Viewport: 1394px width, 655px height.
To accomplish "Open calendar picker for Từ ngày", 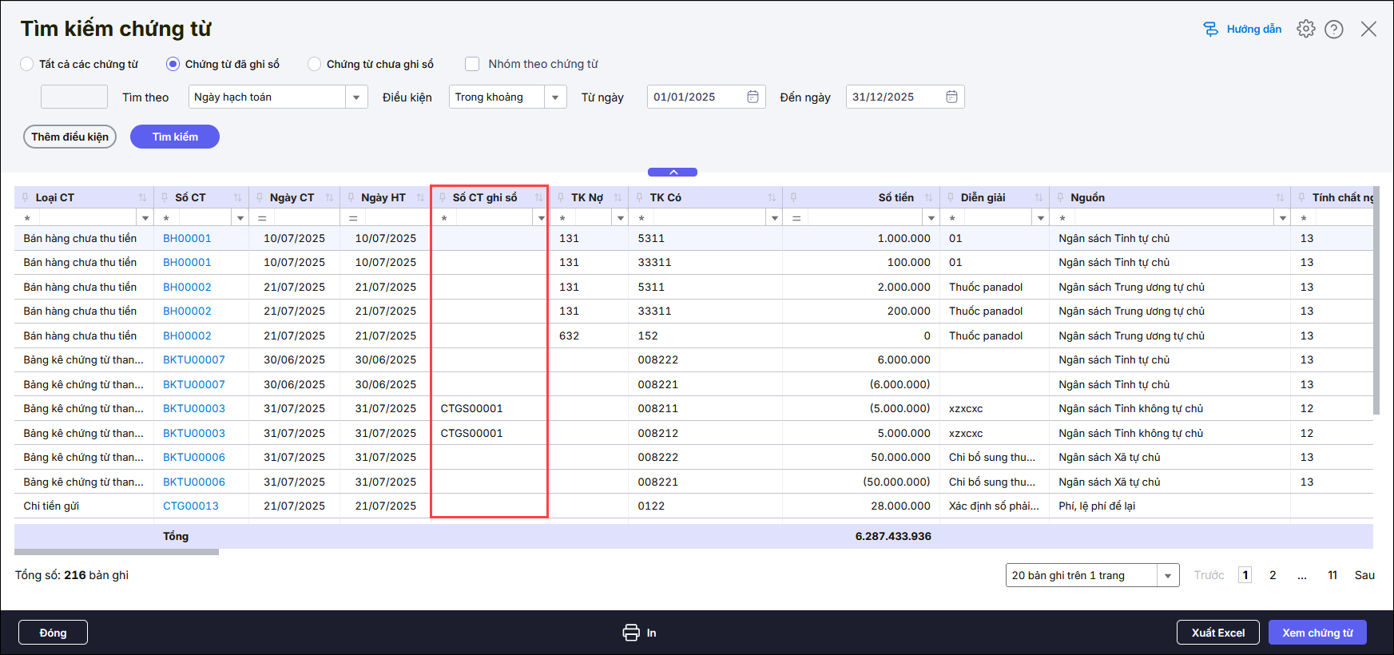I will pyautogui.click(x=753, y=97).
